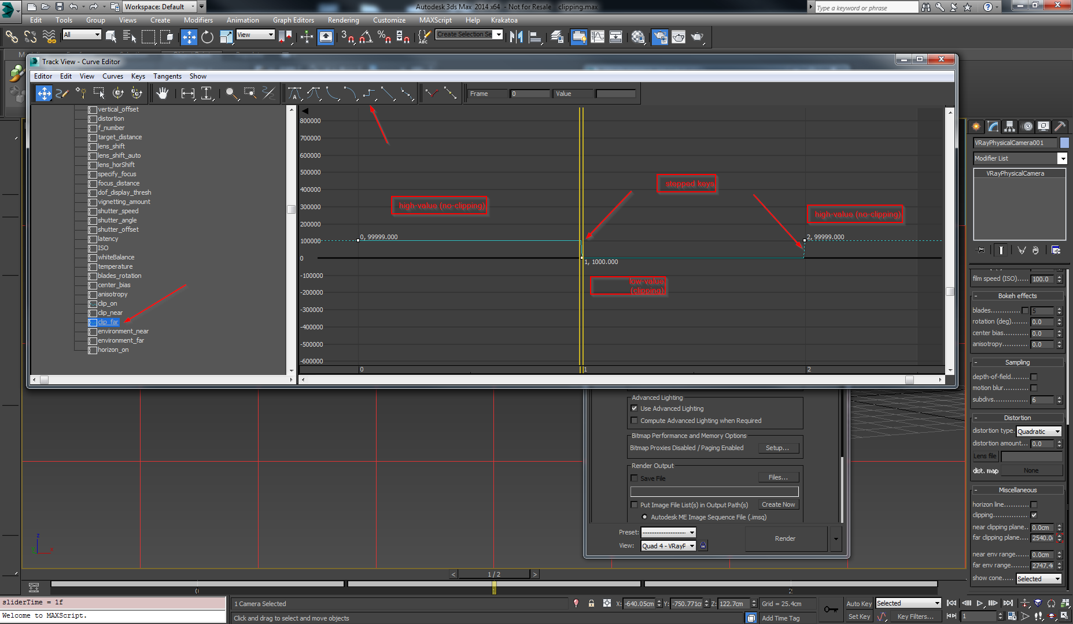This screenshot has height=624, width=1073.
Task: Open Key Filters... dialog
Action: pyautogui.click(x=915, y=616)
